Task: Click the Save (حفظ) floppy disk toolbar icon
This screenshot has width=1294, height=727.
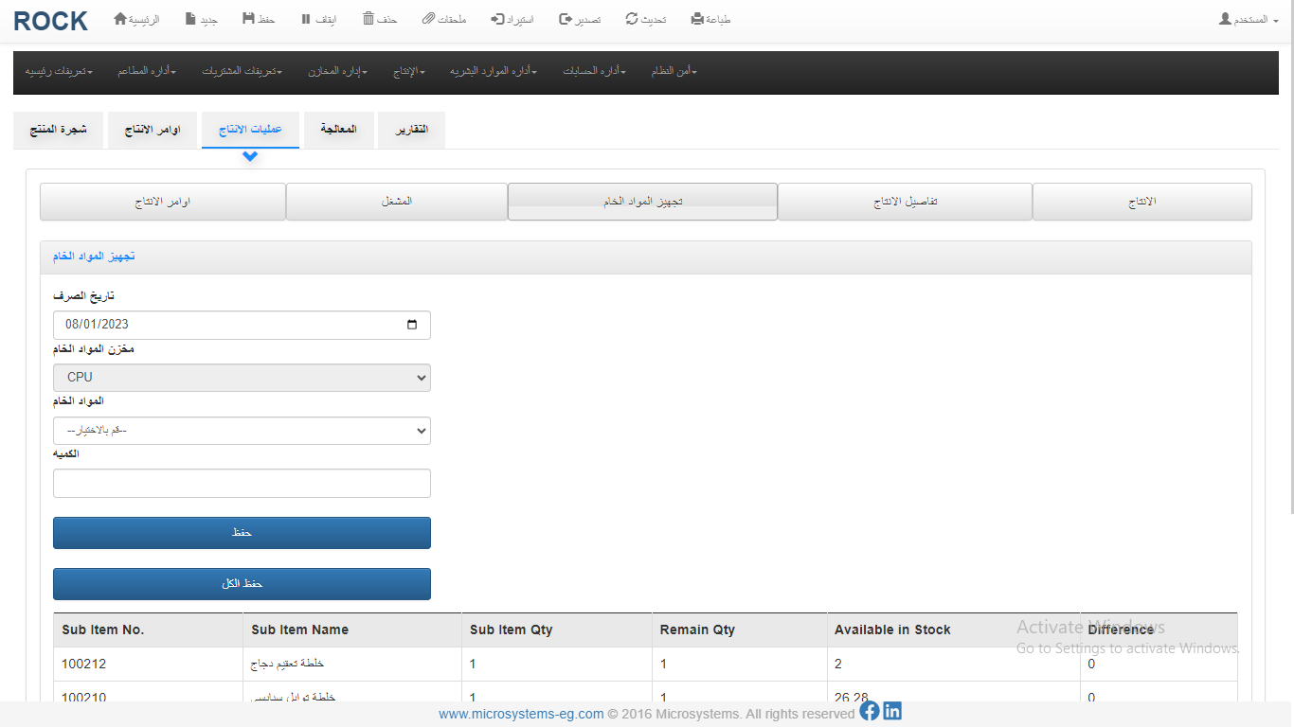Action: point(248,19)
